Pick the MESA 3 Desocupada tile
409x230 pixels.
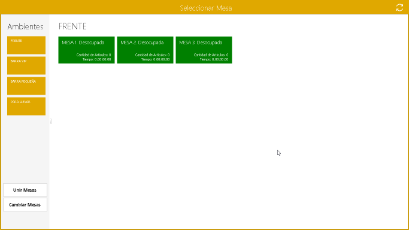[204, 50]
